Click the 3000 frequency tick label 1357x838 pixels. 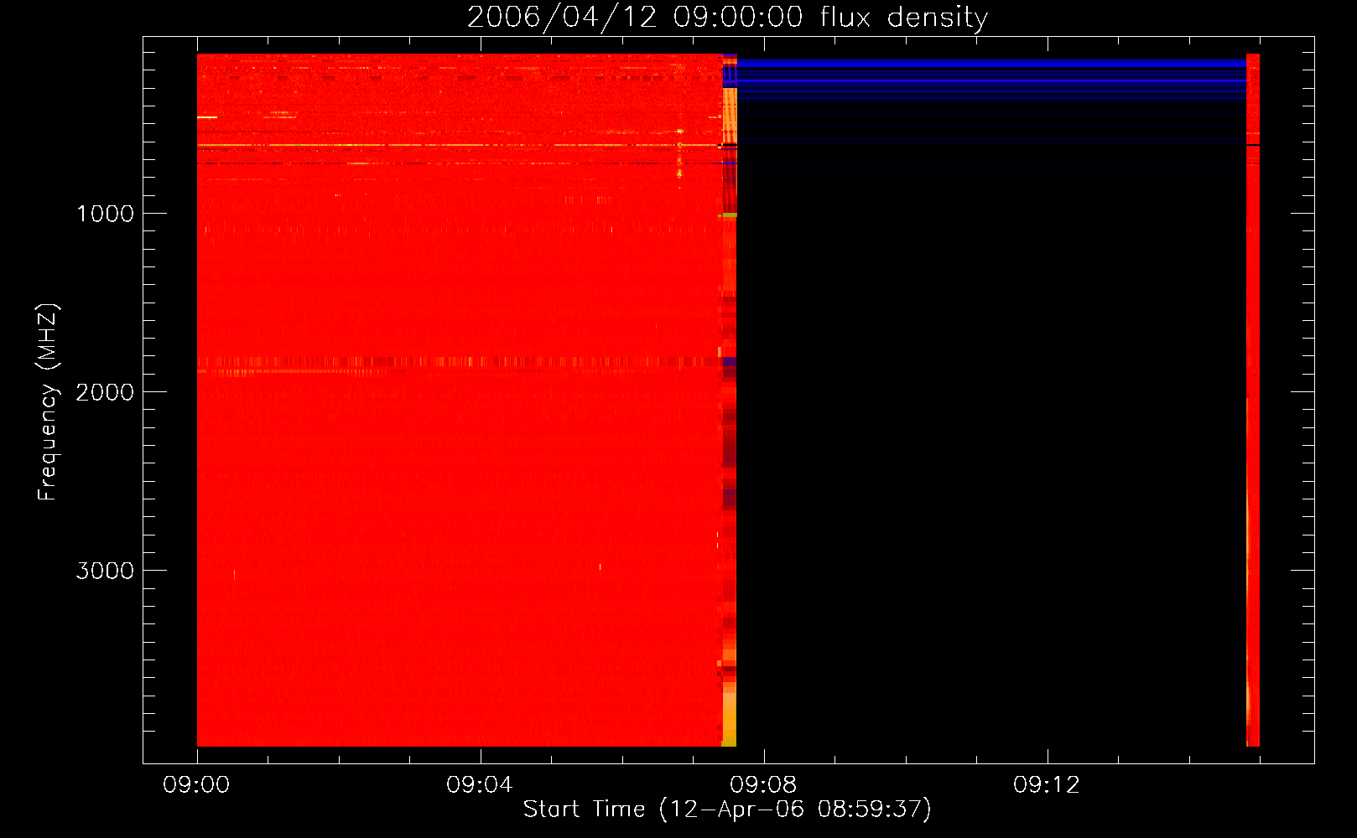105,571
